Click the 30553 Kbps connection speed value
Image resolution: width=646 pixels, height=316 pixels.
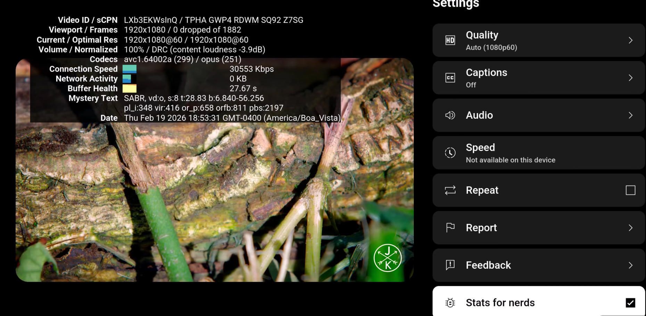click(x=252, y=69)
